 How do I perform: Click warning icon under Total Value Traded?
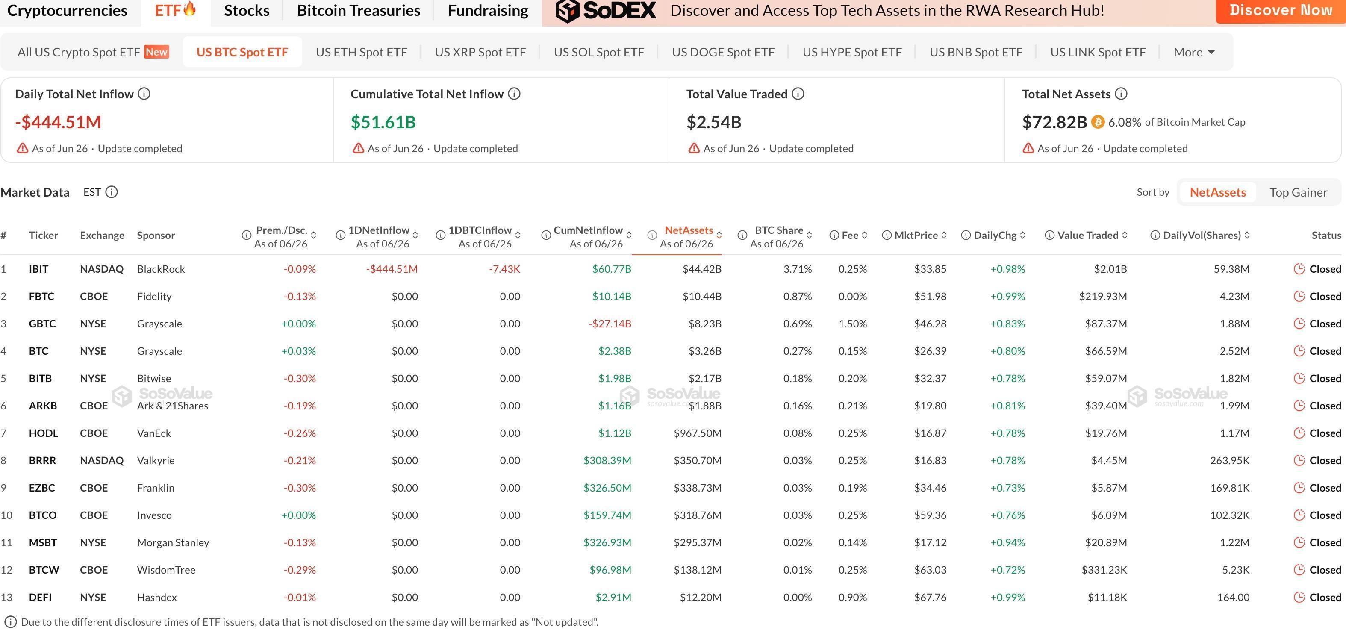(x=693, y=148)
